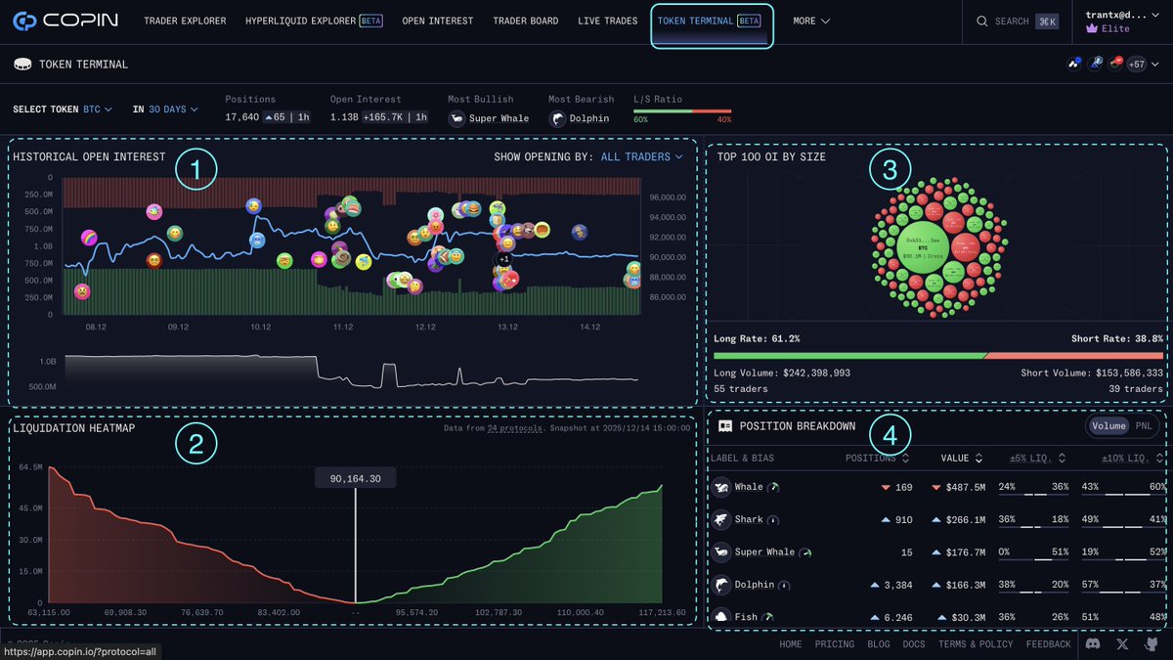The width and height of the screenshot is (1173, 660).
Task: Click the Shark bias gauge icon
Action: pos(772,519)
